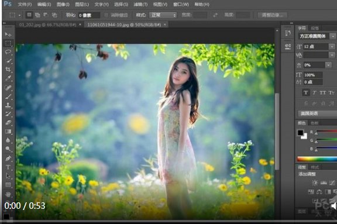Switch to the 段落 paragraph tab
337x224 pixels.
click(315, 28)
